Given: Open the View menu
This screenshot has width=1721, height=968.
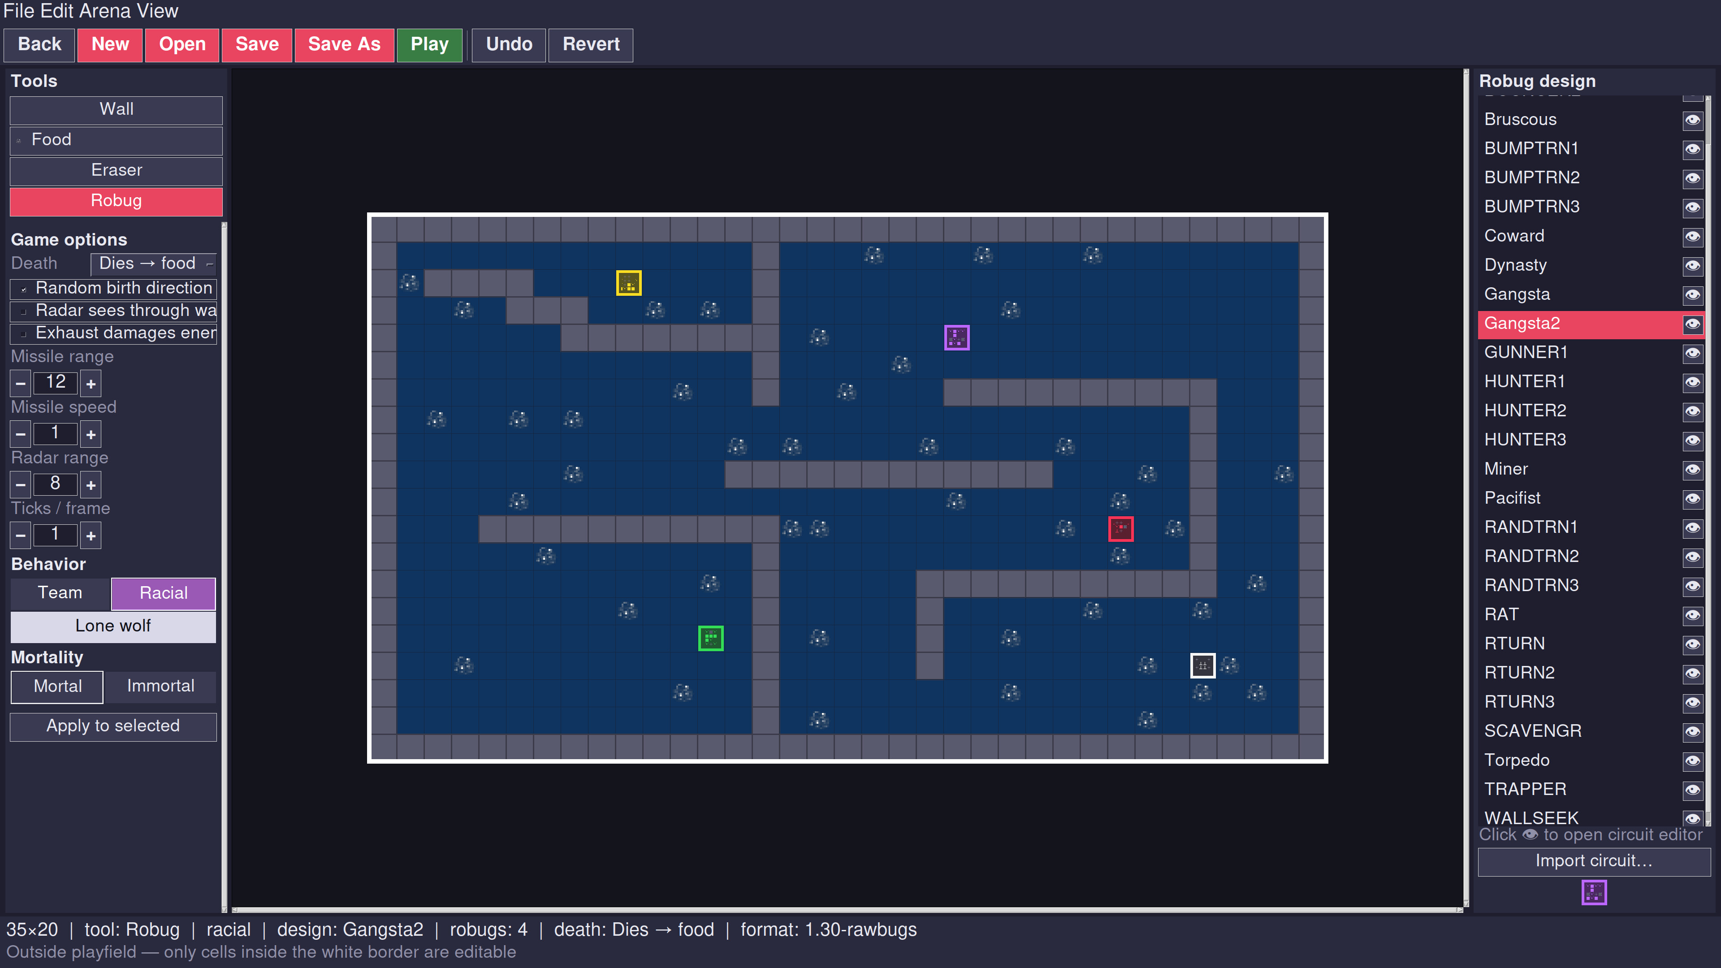Looking at the screenshot, I should tap(158, 11).
